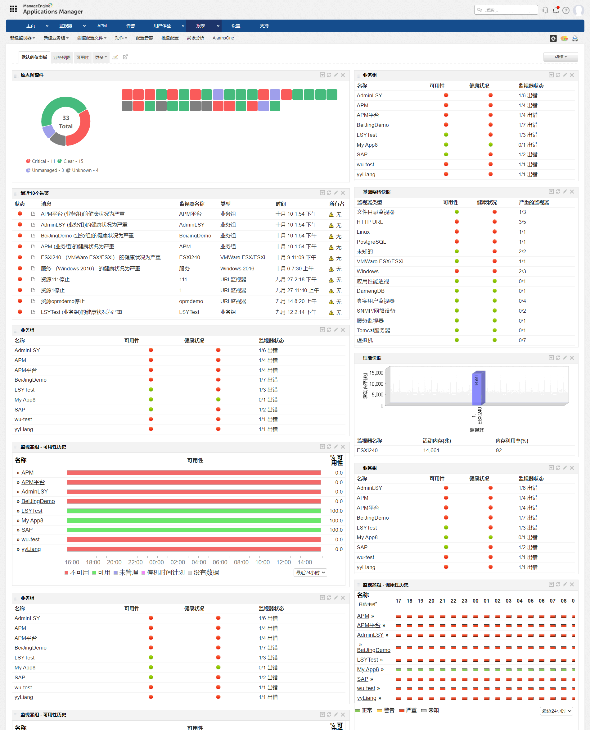The height and width of the screenshot is (730, 590).
Task: Open support via the headset icon
Action: point(545,10)
